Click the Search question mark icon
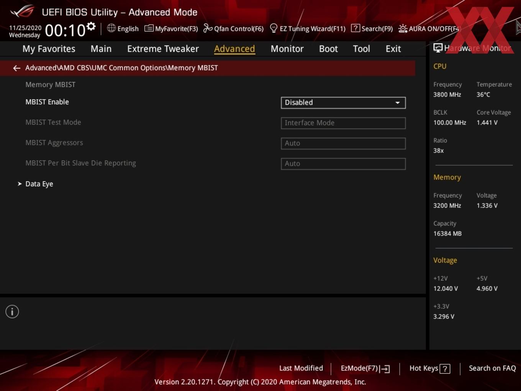This screenshot has width=521, height=391. (x=355, y=28)
